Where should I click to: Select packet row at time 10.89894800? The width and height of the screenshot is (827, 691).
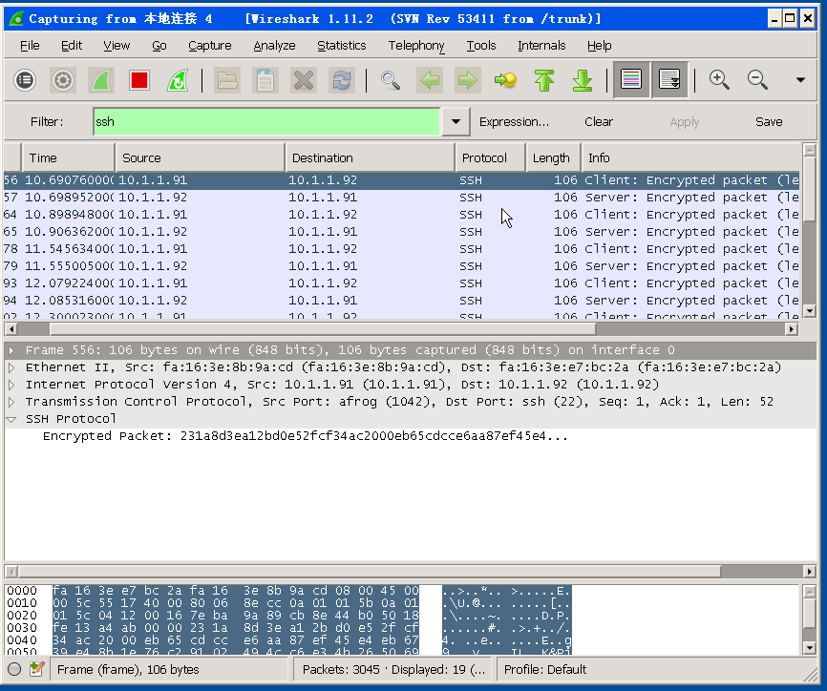(x=401, y=215)
